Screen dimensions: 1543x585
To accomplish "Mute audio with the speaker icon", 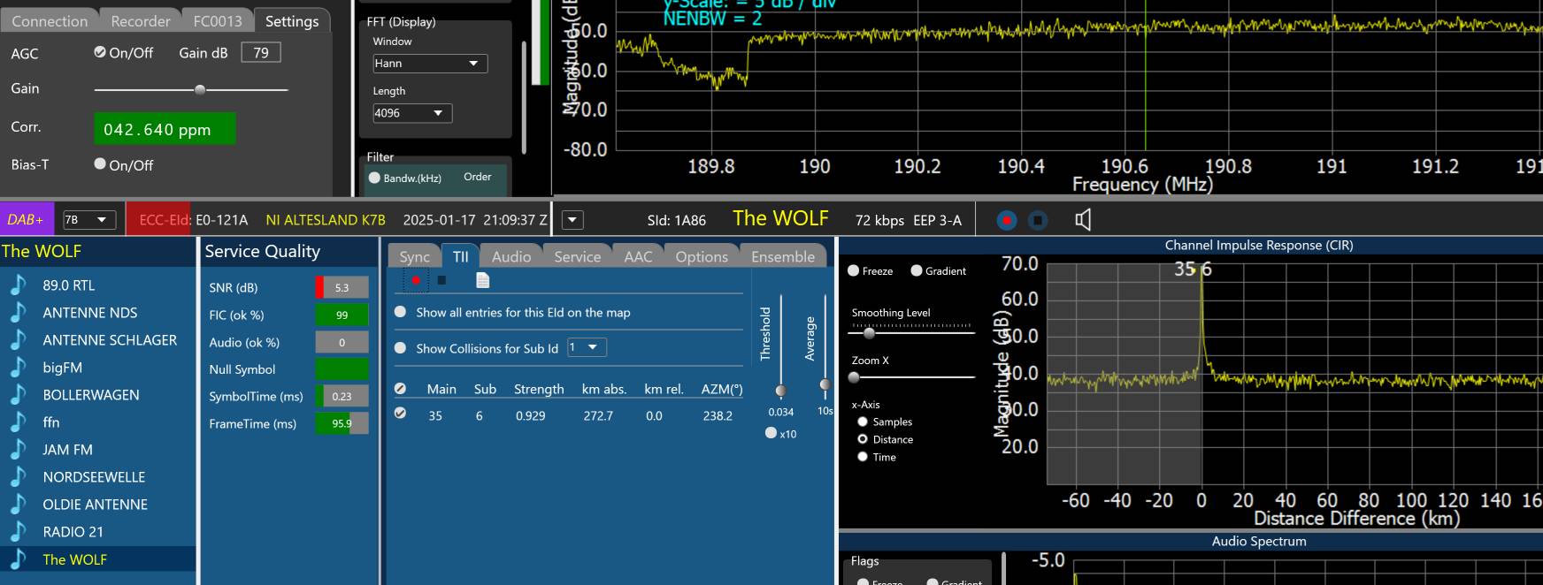I will coord(1082,220).
